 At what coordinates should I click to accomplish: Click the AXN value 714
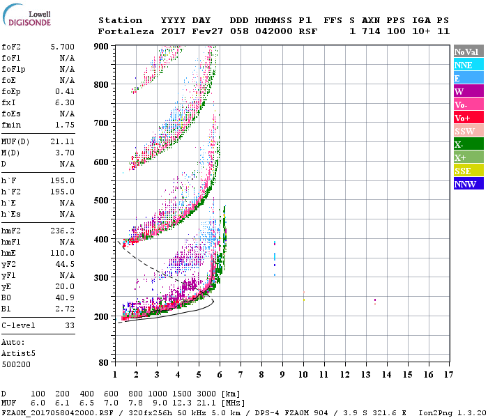point(371,31)
